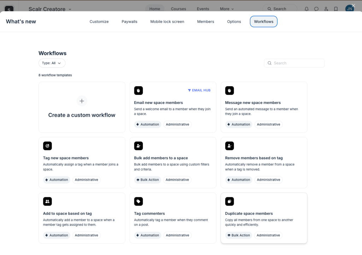362x255 pixels.
Task: Click Automation tag on Add to space based on tag
Action: click(x=57, y=235)
